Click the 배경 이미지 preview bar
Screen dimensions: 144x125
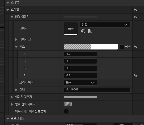click(81, 17)
